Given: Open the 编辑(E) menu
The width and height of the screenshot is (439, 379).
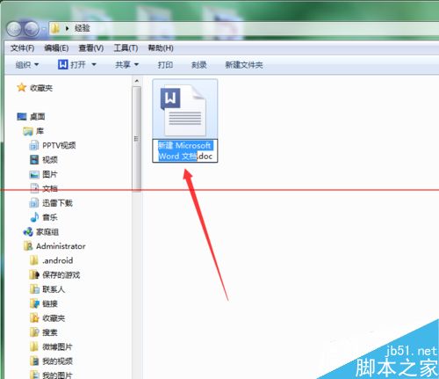Looking at the screenshot, I should pyautogui.click(x=56, y=48).
